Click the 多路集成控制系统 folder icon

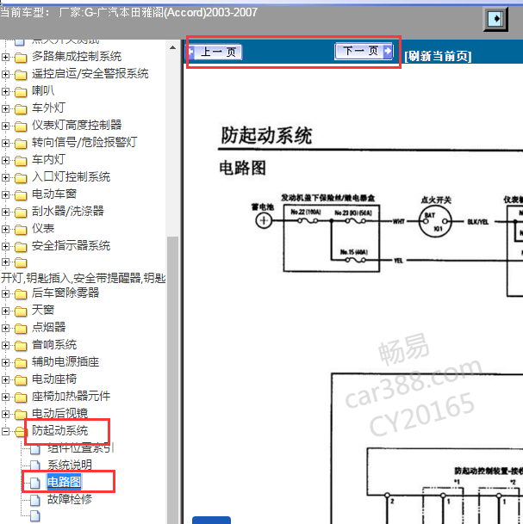[x=21, y=58]
